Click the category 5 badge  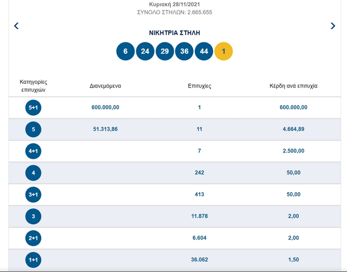click(33, 129)
